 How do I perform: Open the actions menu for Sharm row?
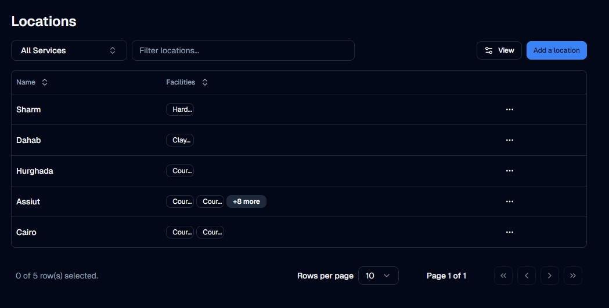coord(510,109)
